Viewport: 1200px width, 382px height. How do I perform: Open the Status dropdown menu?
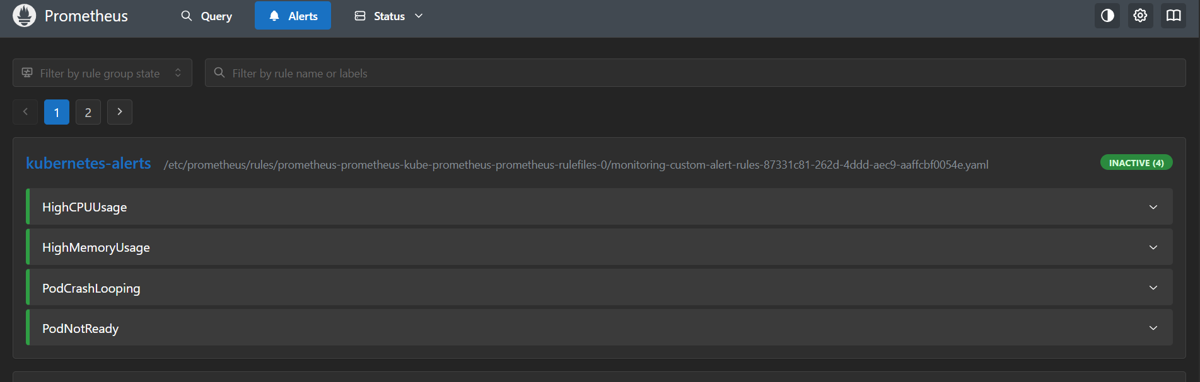[388, 16]
